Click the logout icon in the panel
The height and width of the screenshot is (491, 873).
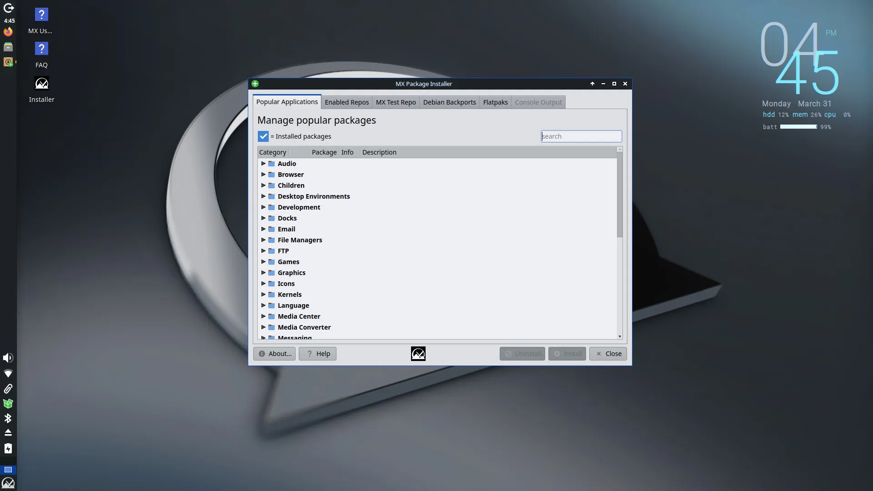click(8, 8)
